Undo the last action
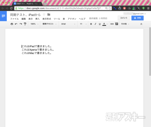This screenshot has width=151, height=127. pyautogui.click(x=16, y=24)
